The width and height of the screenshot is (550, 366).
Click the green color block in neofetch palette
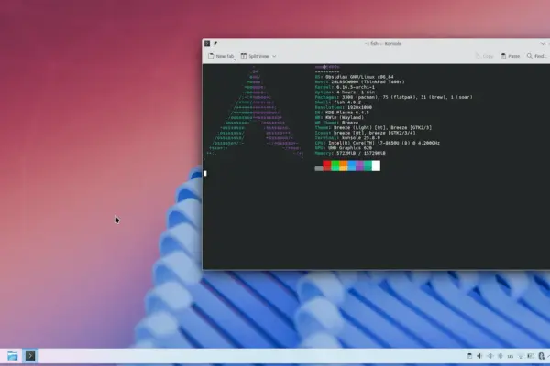click(x=335, y=166)
